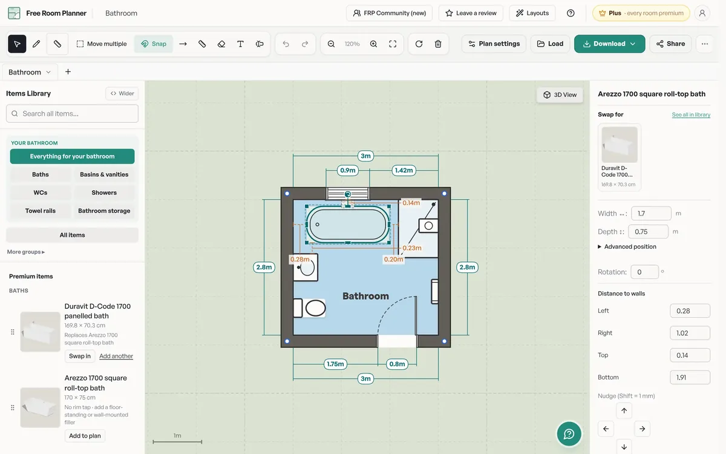Delete selected item with trash icon

[438, 44]
